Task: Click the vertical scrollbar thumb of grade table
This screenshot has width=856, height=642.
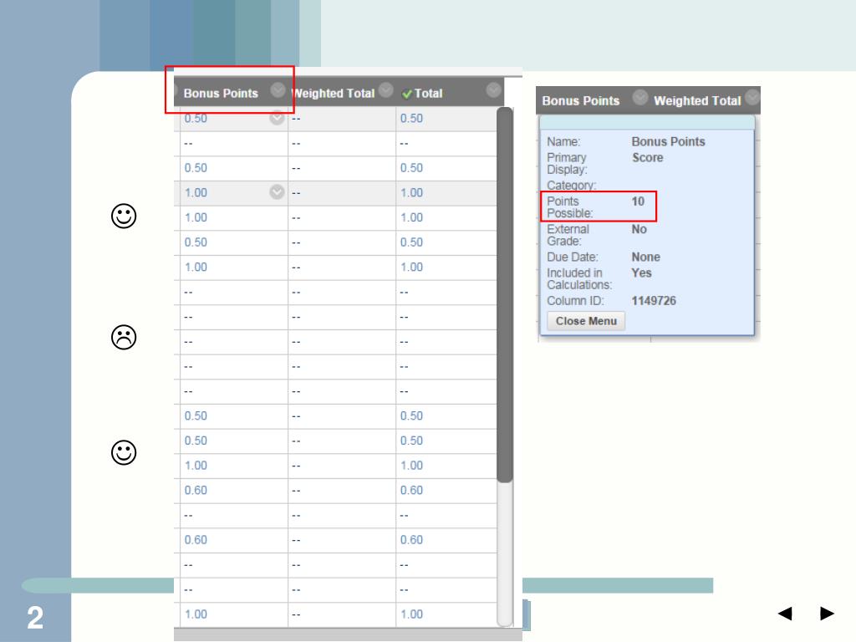Action: coord(505,295)
